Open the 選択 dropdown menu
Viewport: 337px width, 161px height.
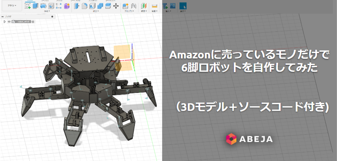(183, 11)
